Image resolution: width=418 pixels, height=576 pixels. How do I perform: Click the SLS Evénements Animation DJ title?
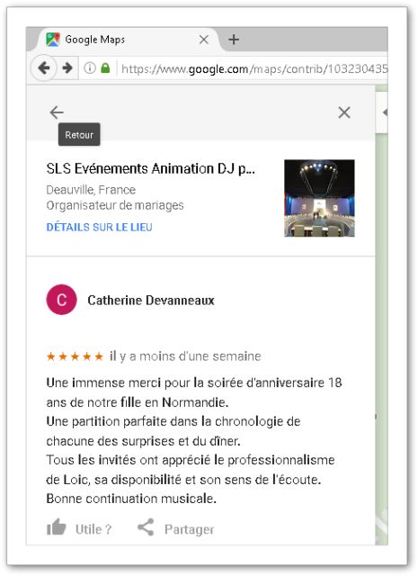(x=150, y=168)
